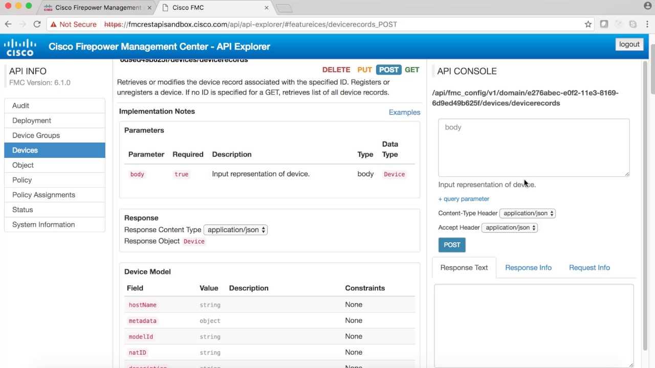
Task: Open Response Content Type dropdown
Action: pyautogui.click(x=235, y=229)
